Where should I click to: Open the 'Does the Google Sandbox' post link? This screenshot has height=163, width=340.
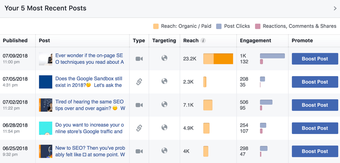pos(89,82)
